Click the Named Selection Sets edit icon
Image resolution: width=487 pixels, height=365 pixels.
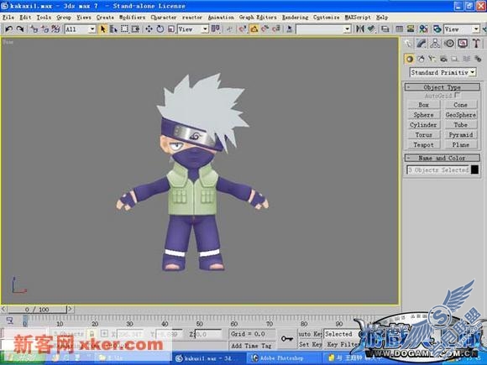point(289,29)
